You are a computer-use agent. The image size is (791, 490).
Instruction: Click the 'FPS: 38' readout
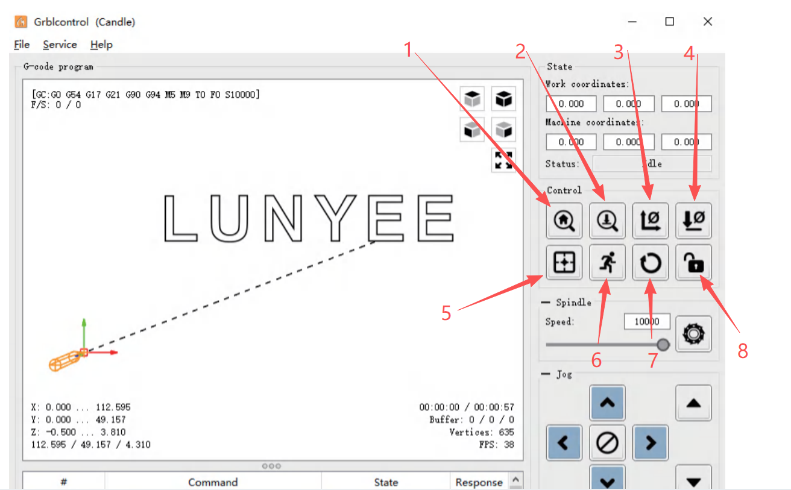497,445
